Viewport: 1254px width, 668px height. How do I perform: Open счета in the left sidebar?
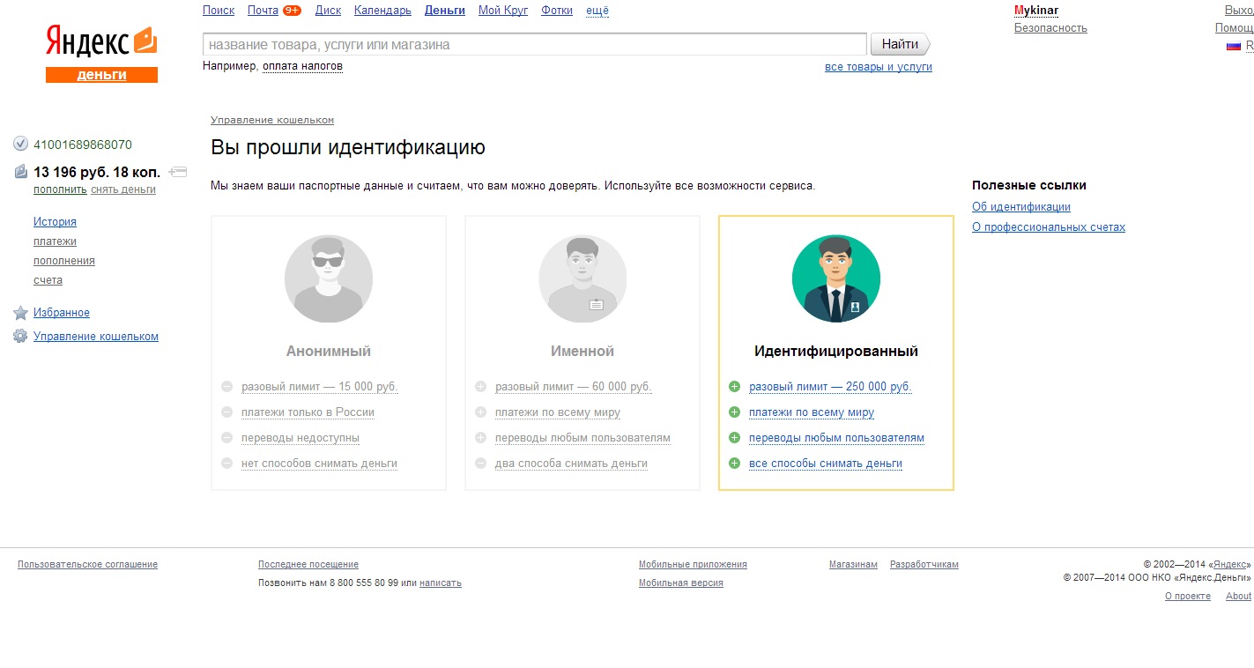(48, 280)
